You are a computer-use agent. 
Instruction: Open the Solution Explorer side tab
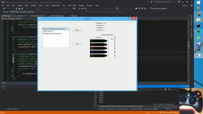click(192, 20)
